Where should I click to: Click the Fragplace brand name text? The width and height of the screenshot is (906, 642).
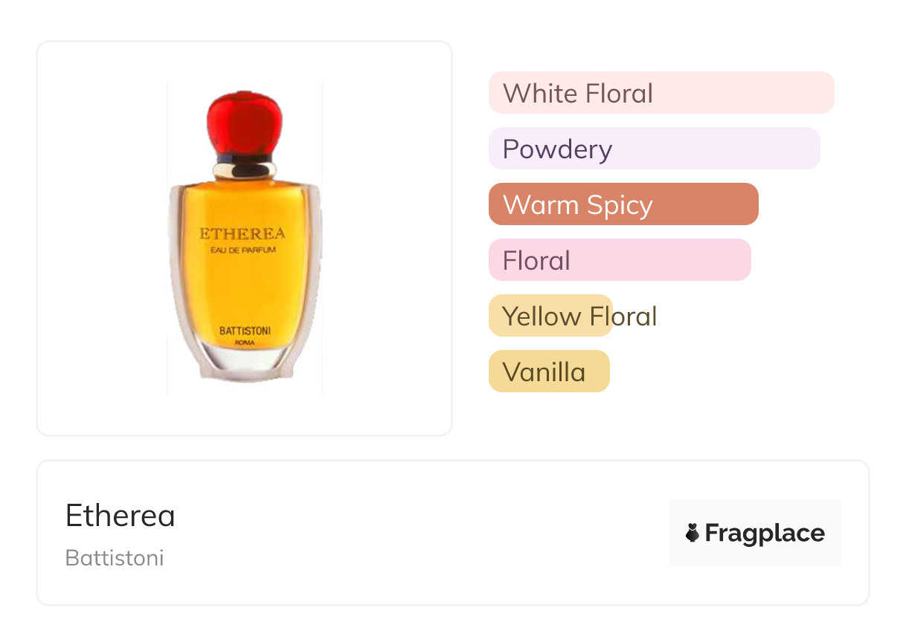765,533
